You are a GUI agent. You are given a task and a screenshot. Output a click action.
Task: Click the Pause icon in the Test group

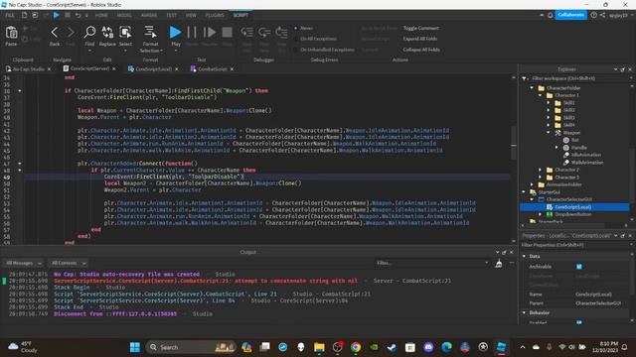[x=192, y=33]
